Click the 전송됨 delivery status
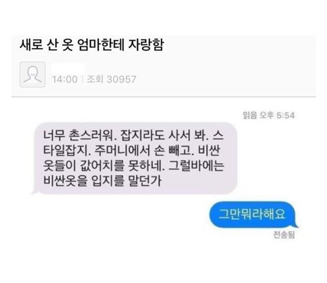The width and height of the screenshot is (327, 283). (x=284, y=235)
